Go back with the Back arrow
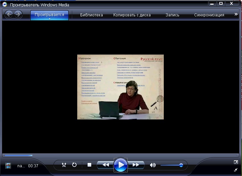 point(9,15)
